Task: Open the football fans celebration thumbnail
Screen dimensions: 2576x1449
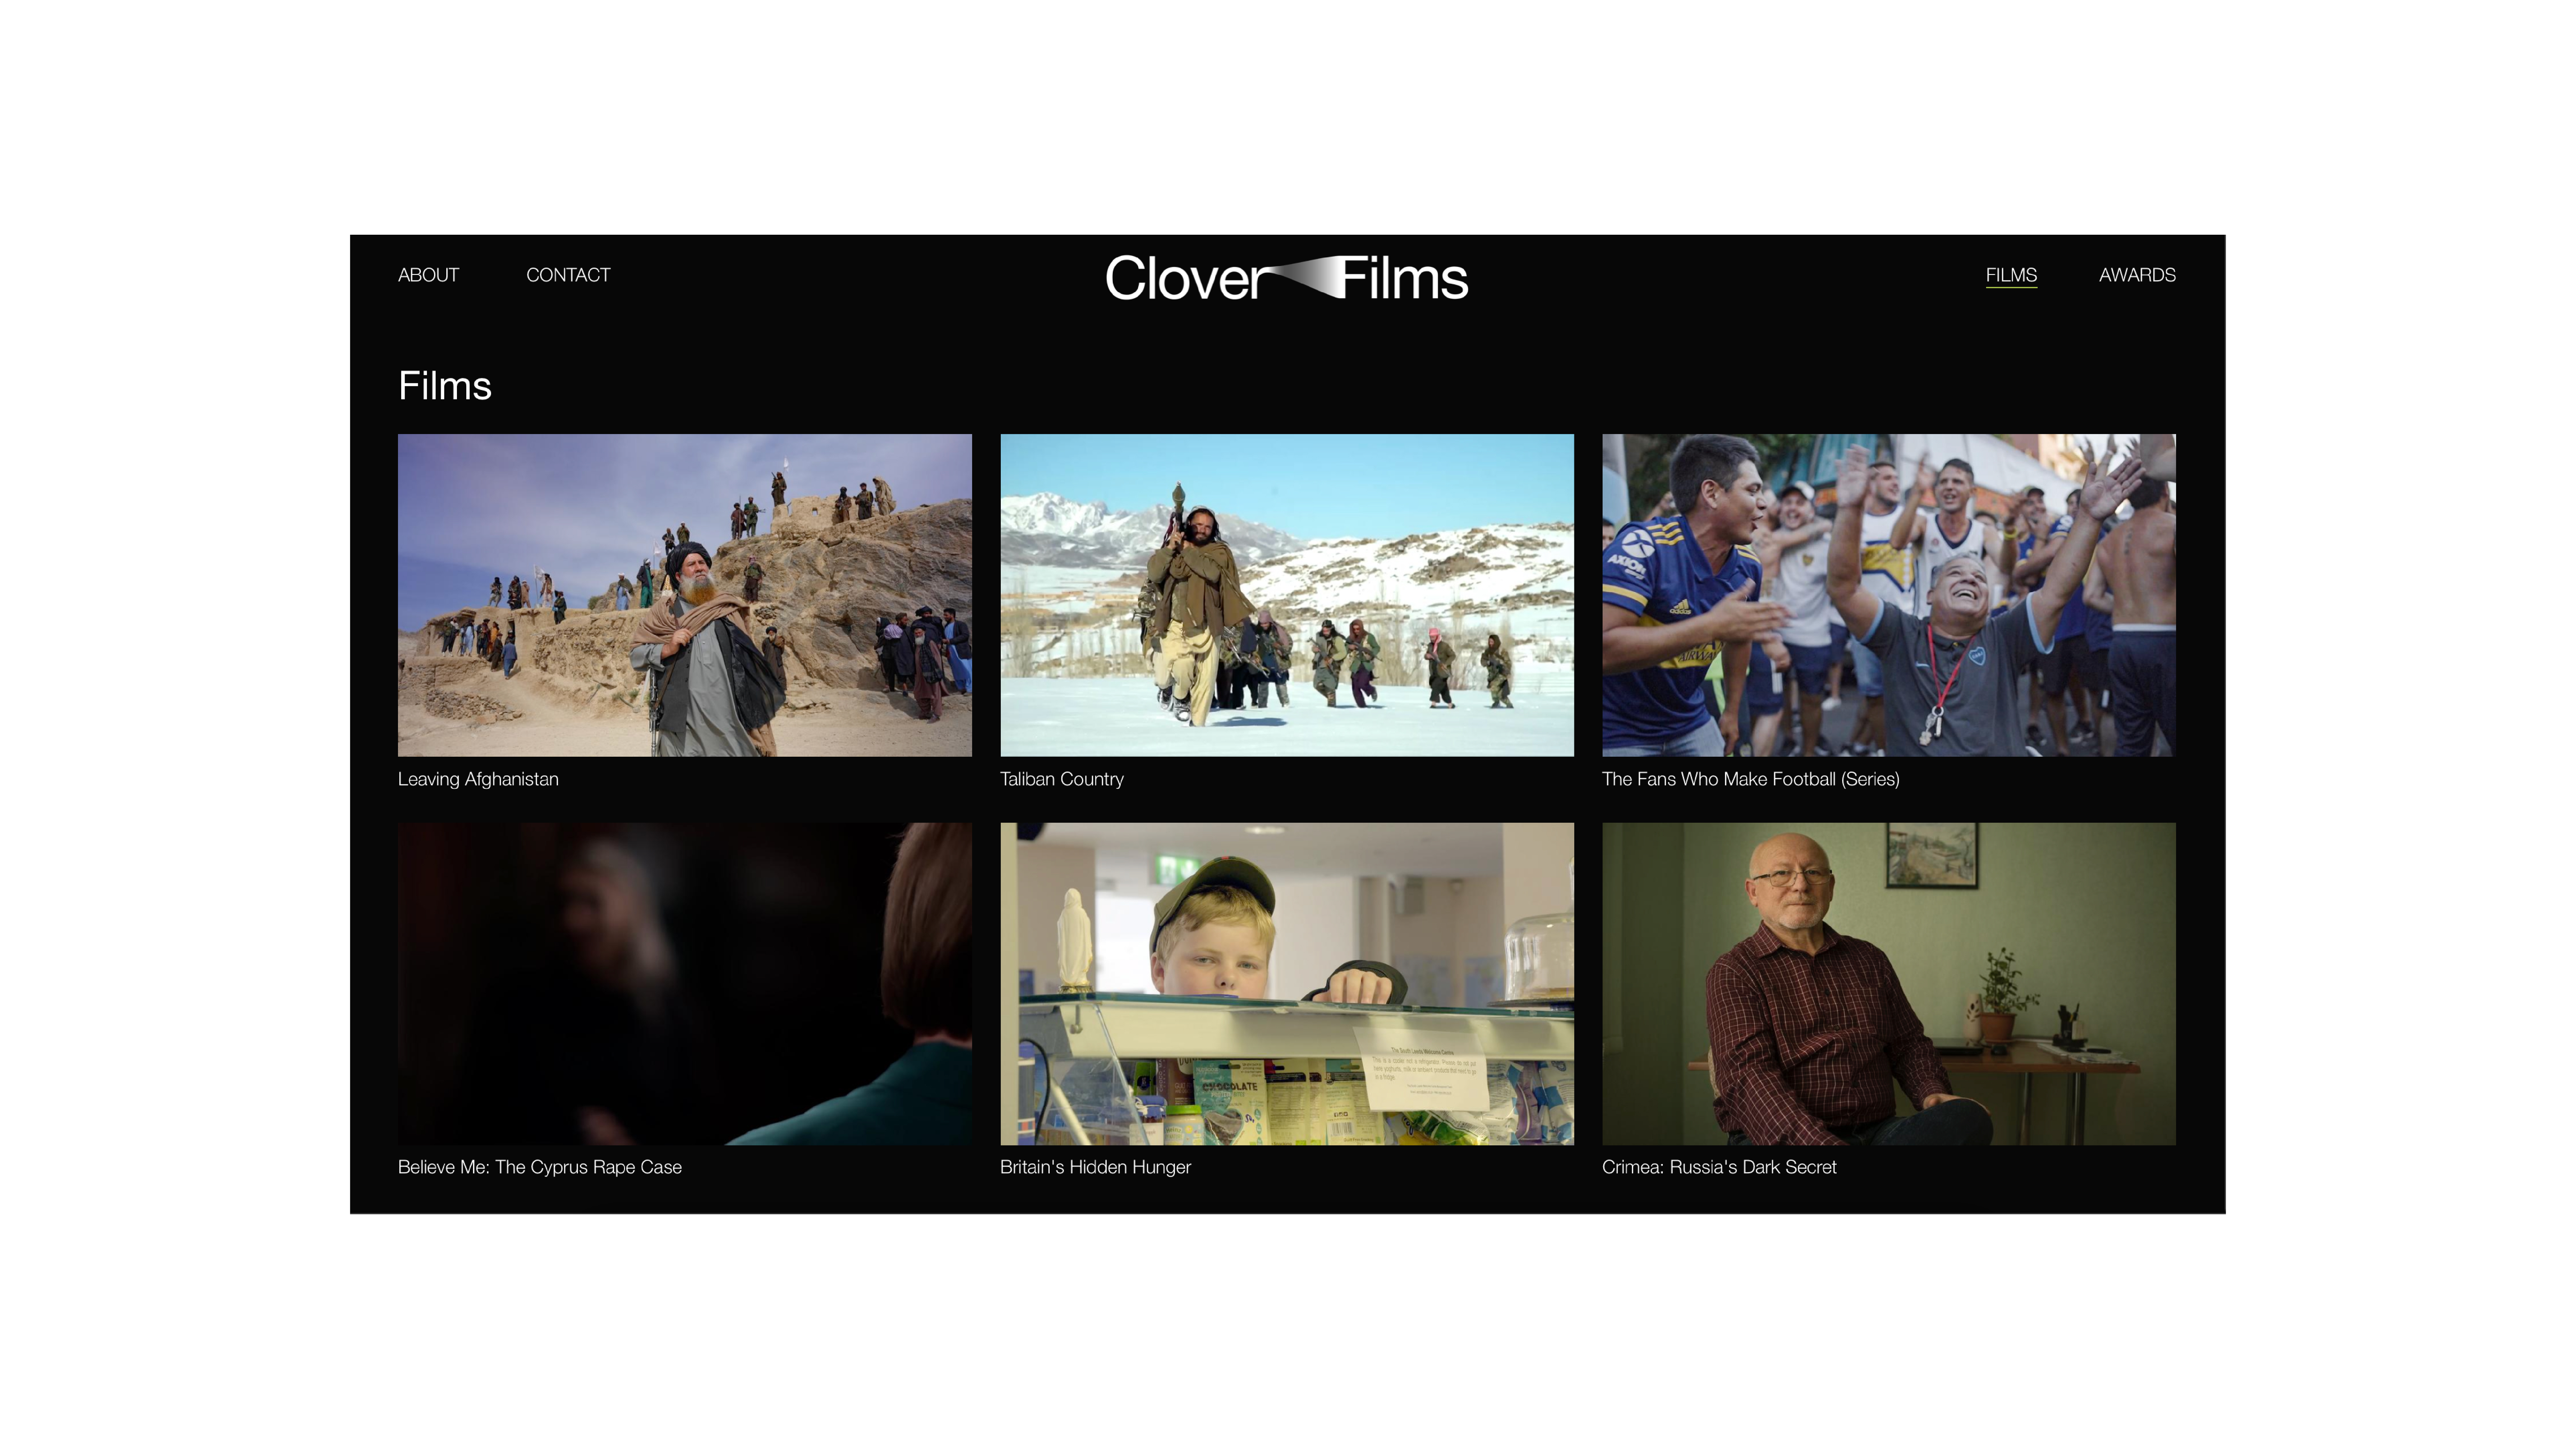Action: click(x=1889, y=595)
